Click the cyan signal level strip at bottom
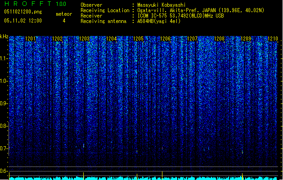This screenshot has height=180, width=283. pos(143,178)
